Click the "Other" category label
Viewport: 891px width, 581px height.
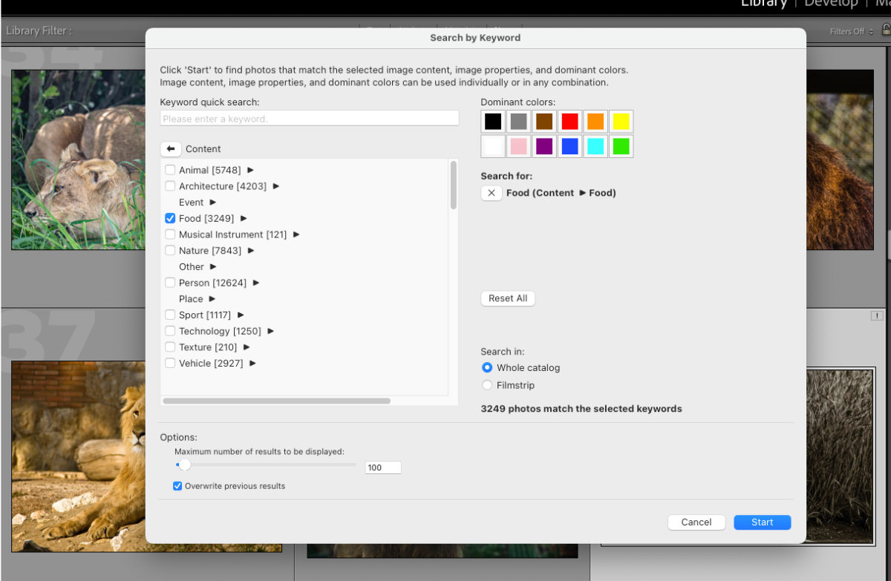(x=192, y=266)
